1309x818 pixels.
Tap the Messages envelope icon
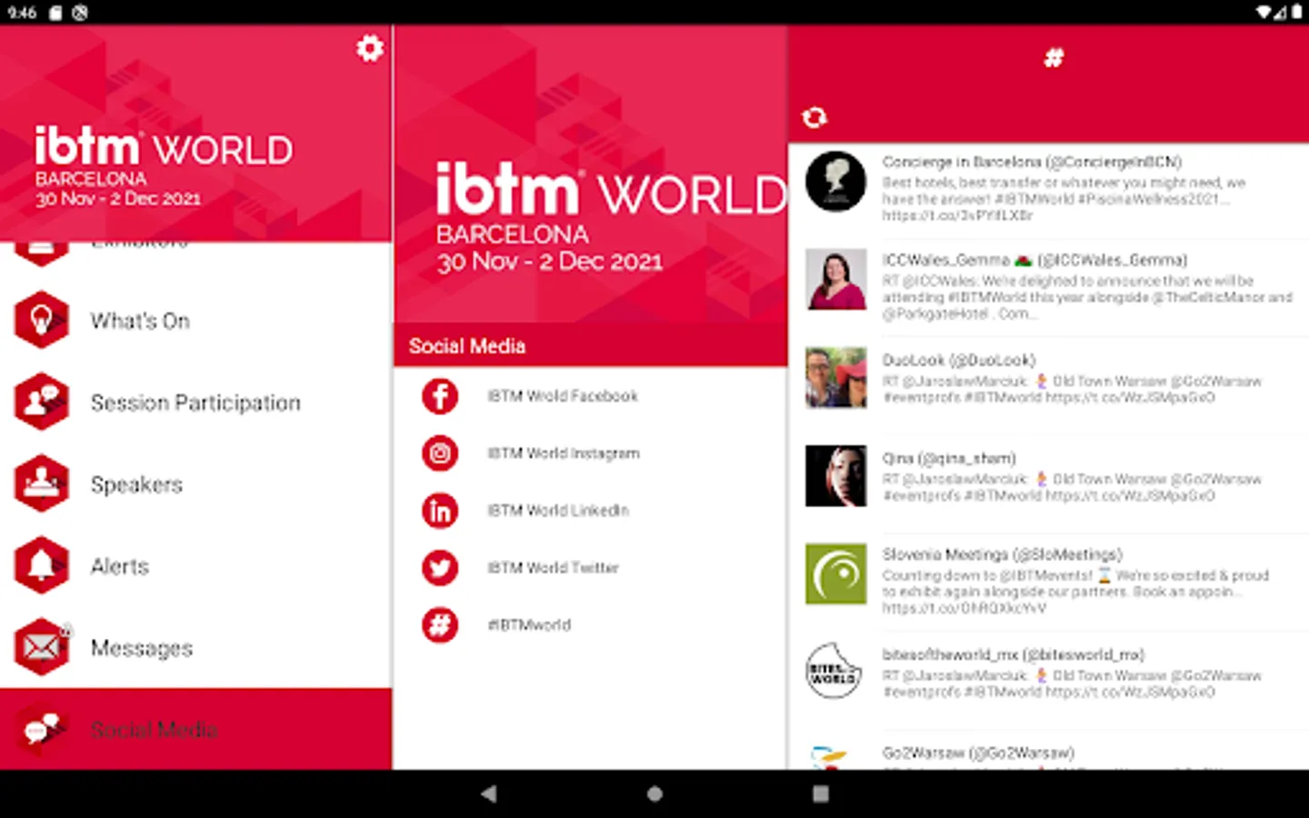pyautogui.click(x=41, y=647)
